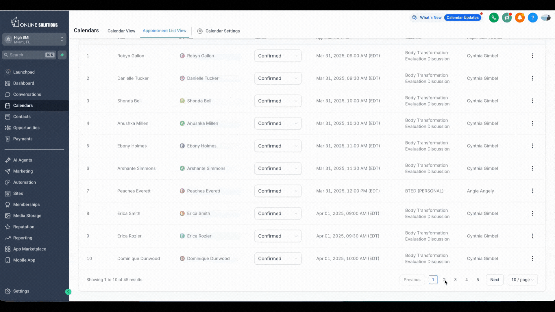Open row actions menu for Shonda Bell
Screen dimensions: 555x312
point(532,101)
